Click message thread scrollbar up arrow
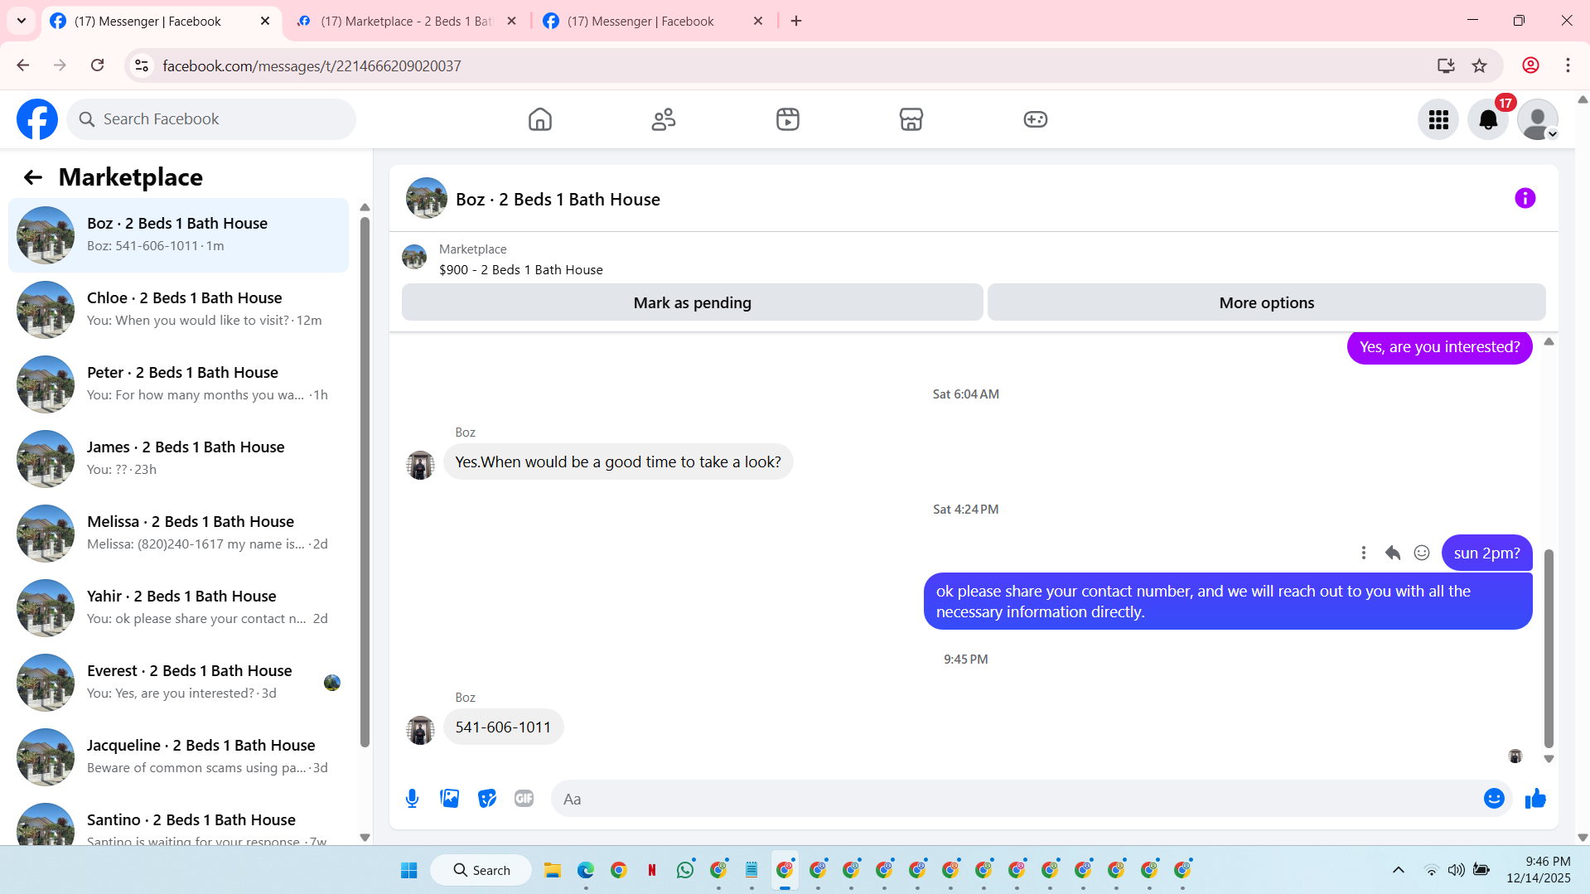Image resolution: width=1590 pixels, height=894 pixels. click(1549, 341)
